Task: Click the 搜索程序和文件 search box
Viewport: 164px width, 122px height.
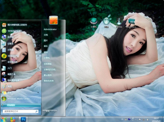Action: (19, 111)
